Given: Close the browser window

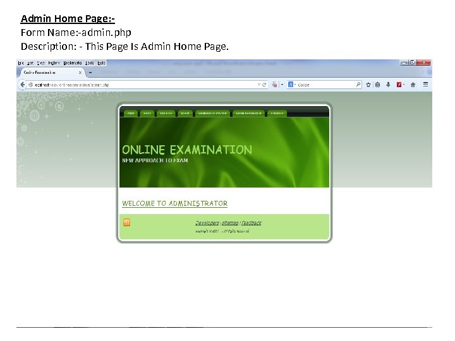Looking at the screenshot, I should click(424, 63).
